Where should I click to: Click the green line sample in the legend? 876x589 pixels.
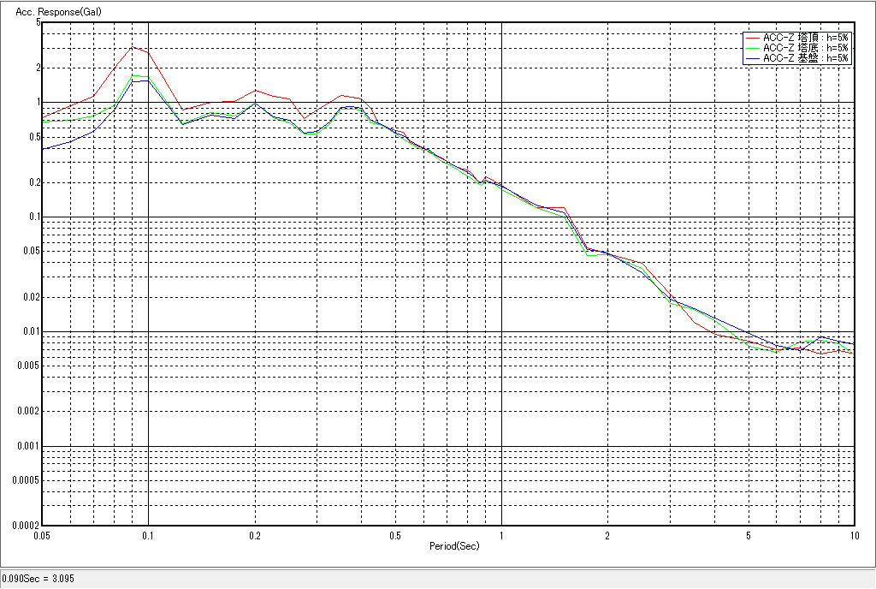[x=753, y=48]
